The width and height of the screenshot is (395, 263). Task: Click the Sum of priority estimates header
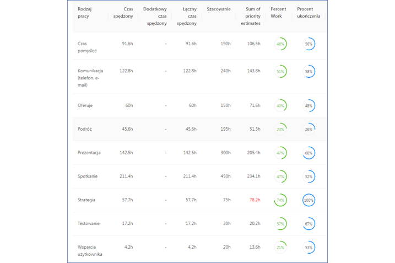[x=251, y=16]
